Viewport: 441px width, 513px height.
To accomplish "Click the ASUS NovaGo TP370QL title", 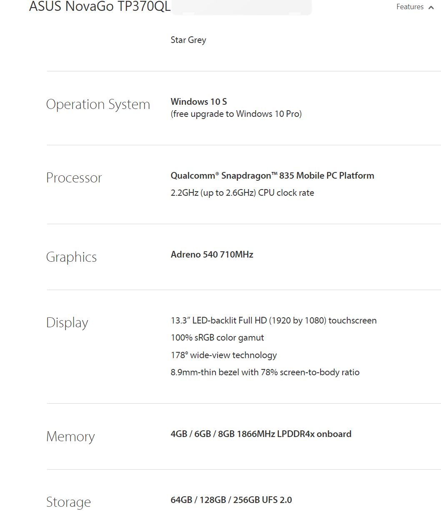I will pos(100,7).
